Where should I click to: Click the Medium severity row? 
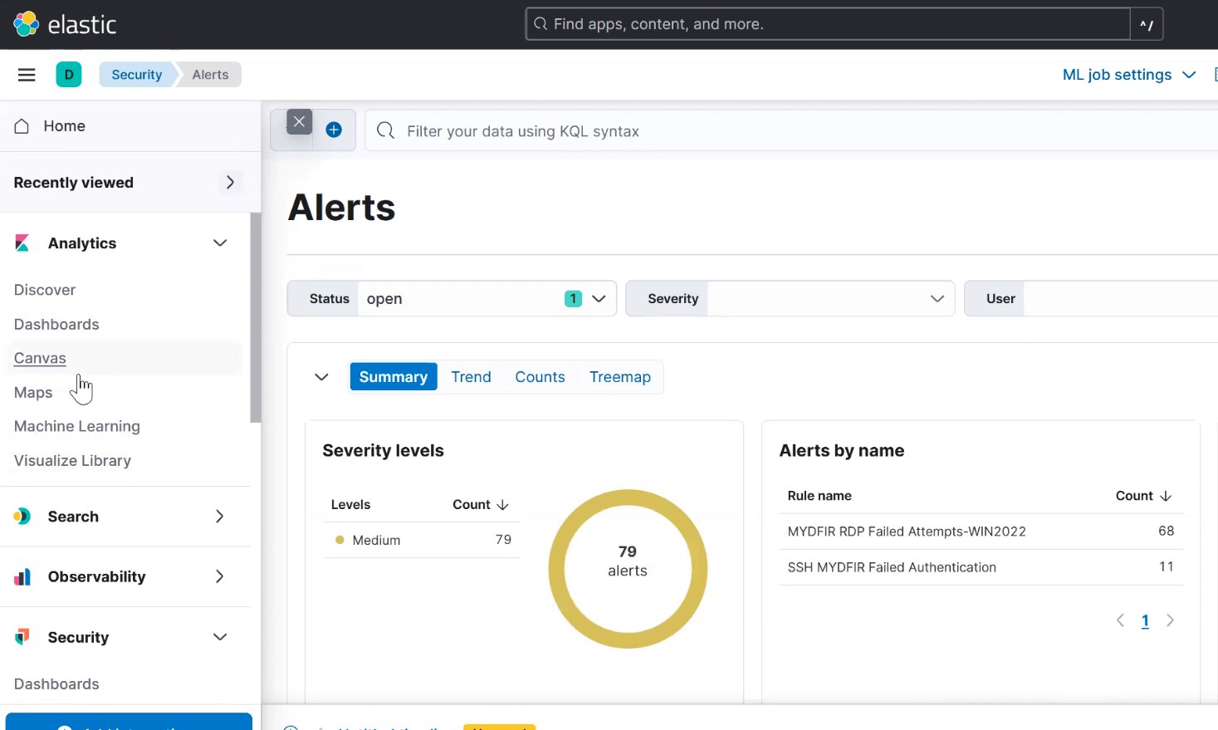[x=421, y=540]
